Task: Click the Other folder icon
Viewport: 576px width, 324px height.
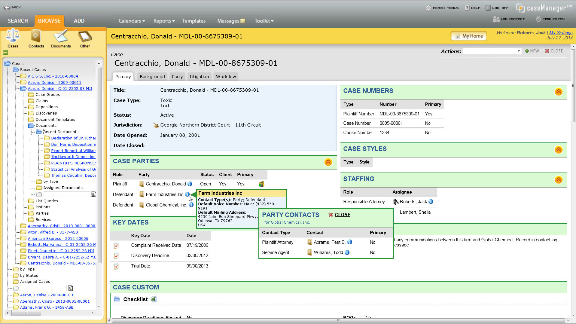Action: click(x=85, y=36)
